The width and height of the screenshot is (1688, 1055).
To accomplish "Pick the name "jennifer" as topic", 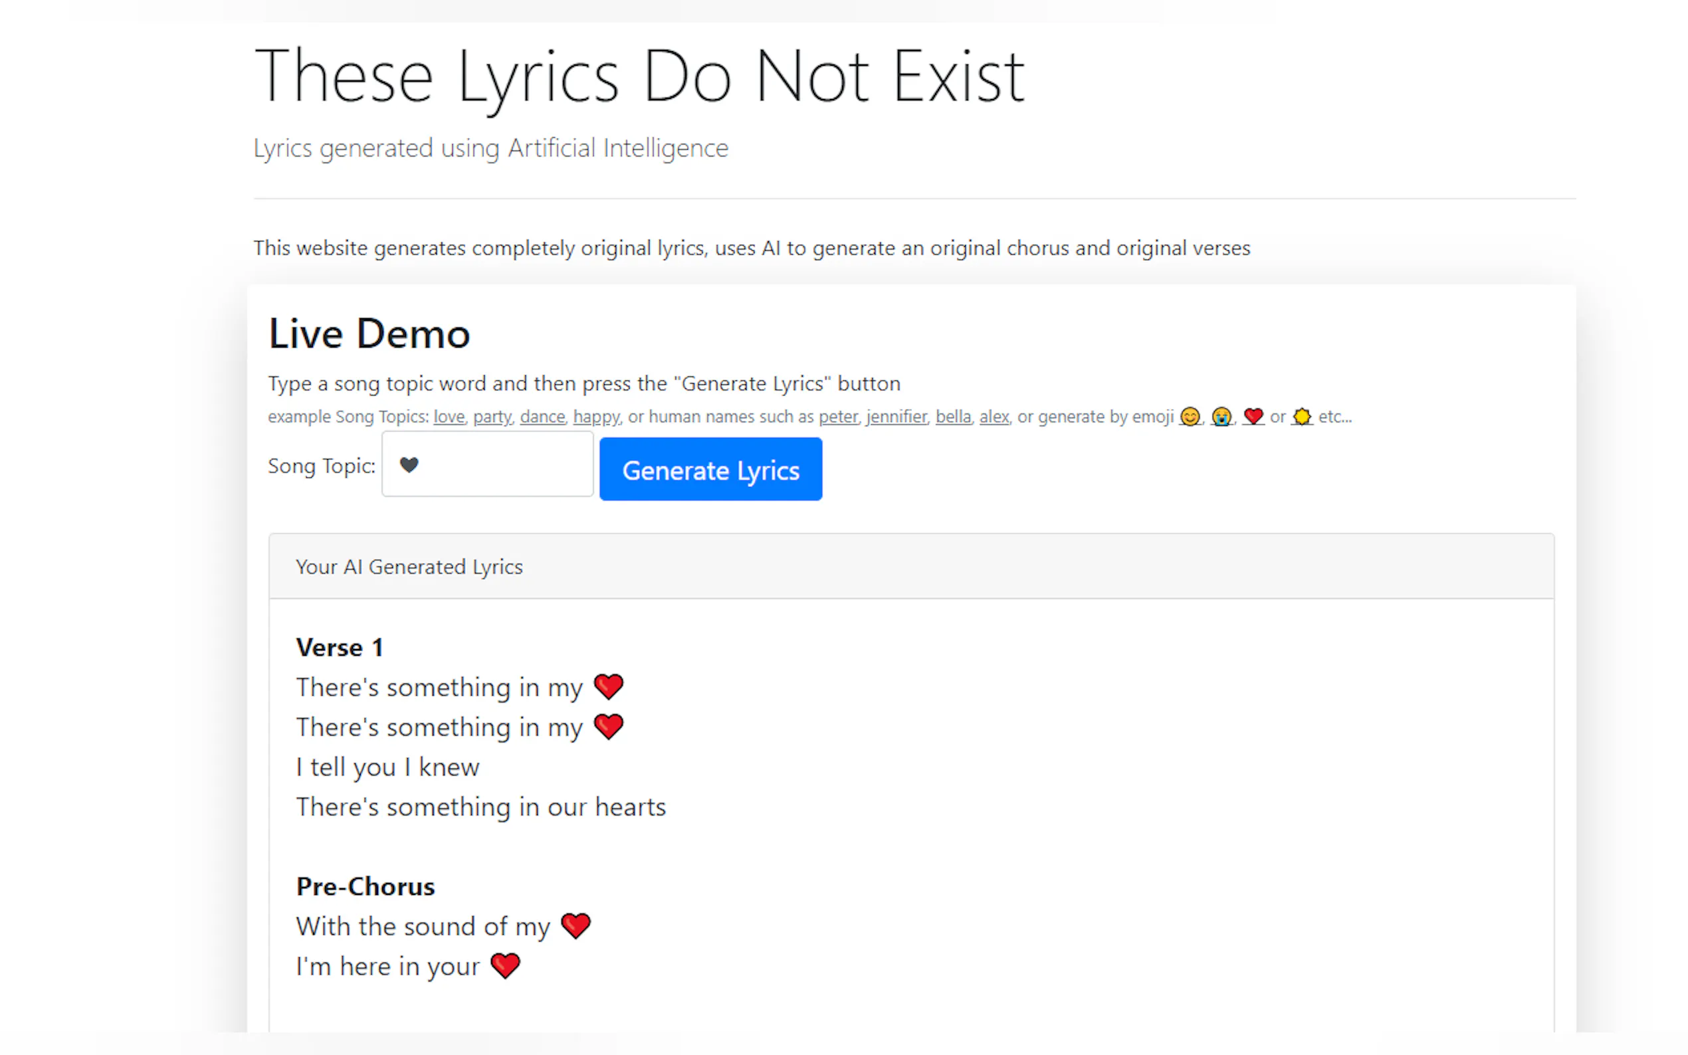I will point(896,417).
